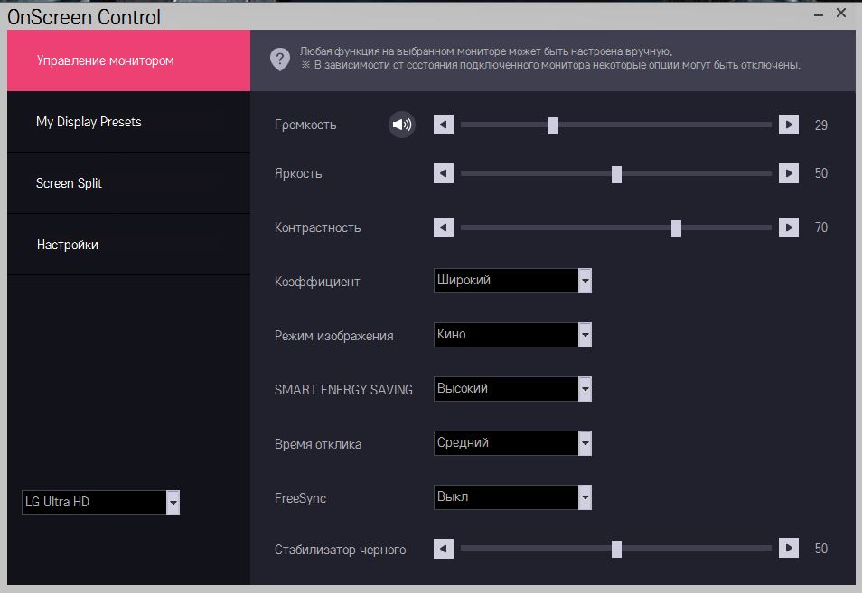Image resolution: width=862 pixels, height=593 pixels.
Task: Increase Стабилизатор черного with right arrow
Action: tap(789, 548)
